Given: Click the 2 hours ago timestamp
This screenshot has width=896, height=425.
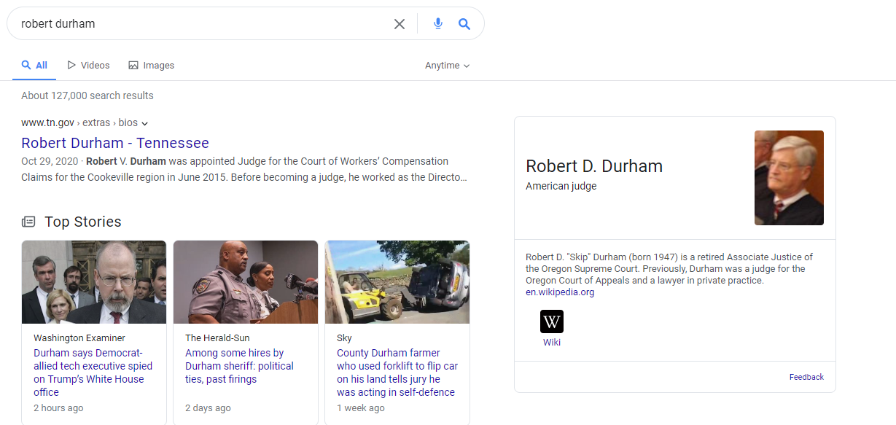Looking at the screenshot, I should pyautogui.click(x=58, y=408).
